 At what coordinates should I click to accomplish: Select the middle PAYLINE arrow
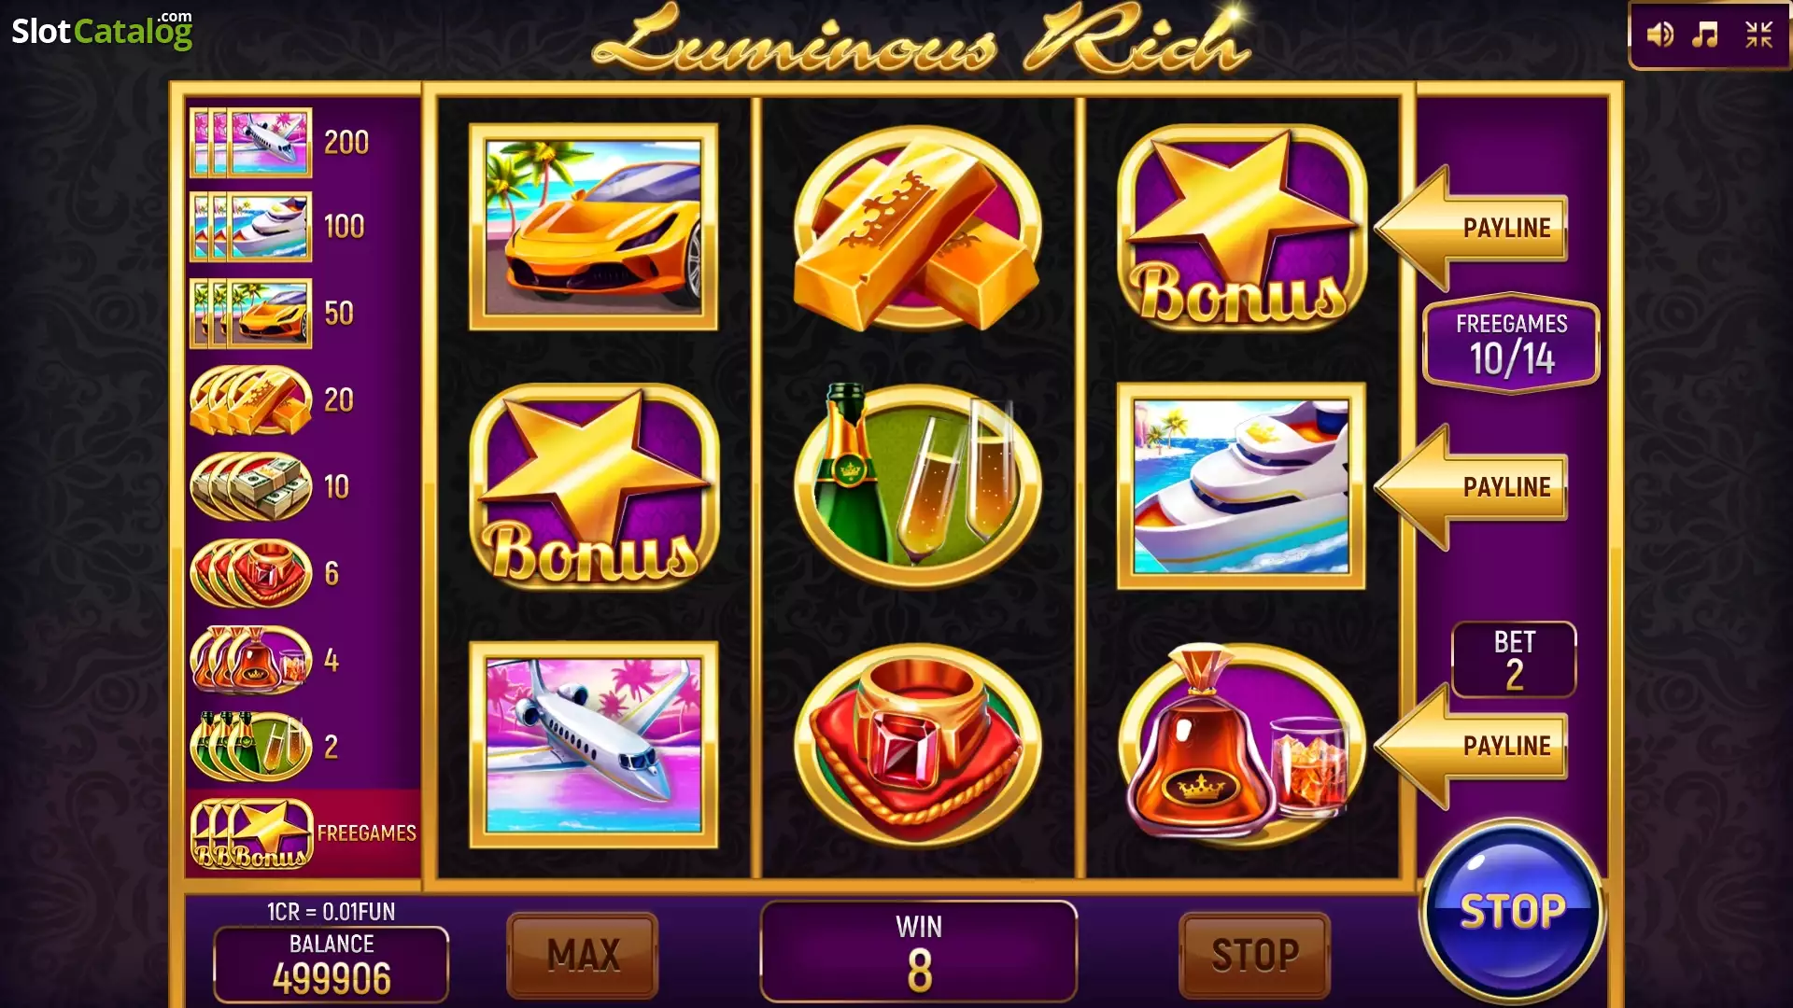tap(1471, 487)
